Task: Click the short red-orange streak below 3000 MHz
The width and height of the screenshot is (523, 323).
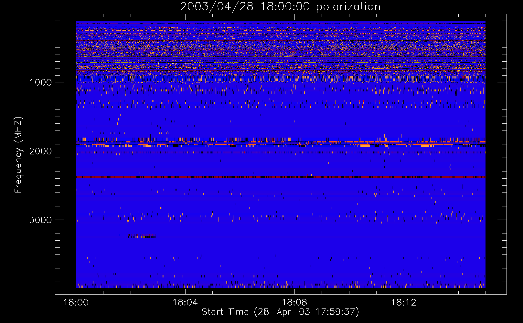Action: (x=142, y=236)
